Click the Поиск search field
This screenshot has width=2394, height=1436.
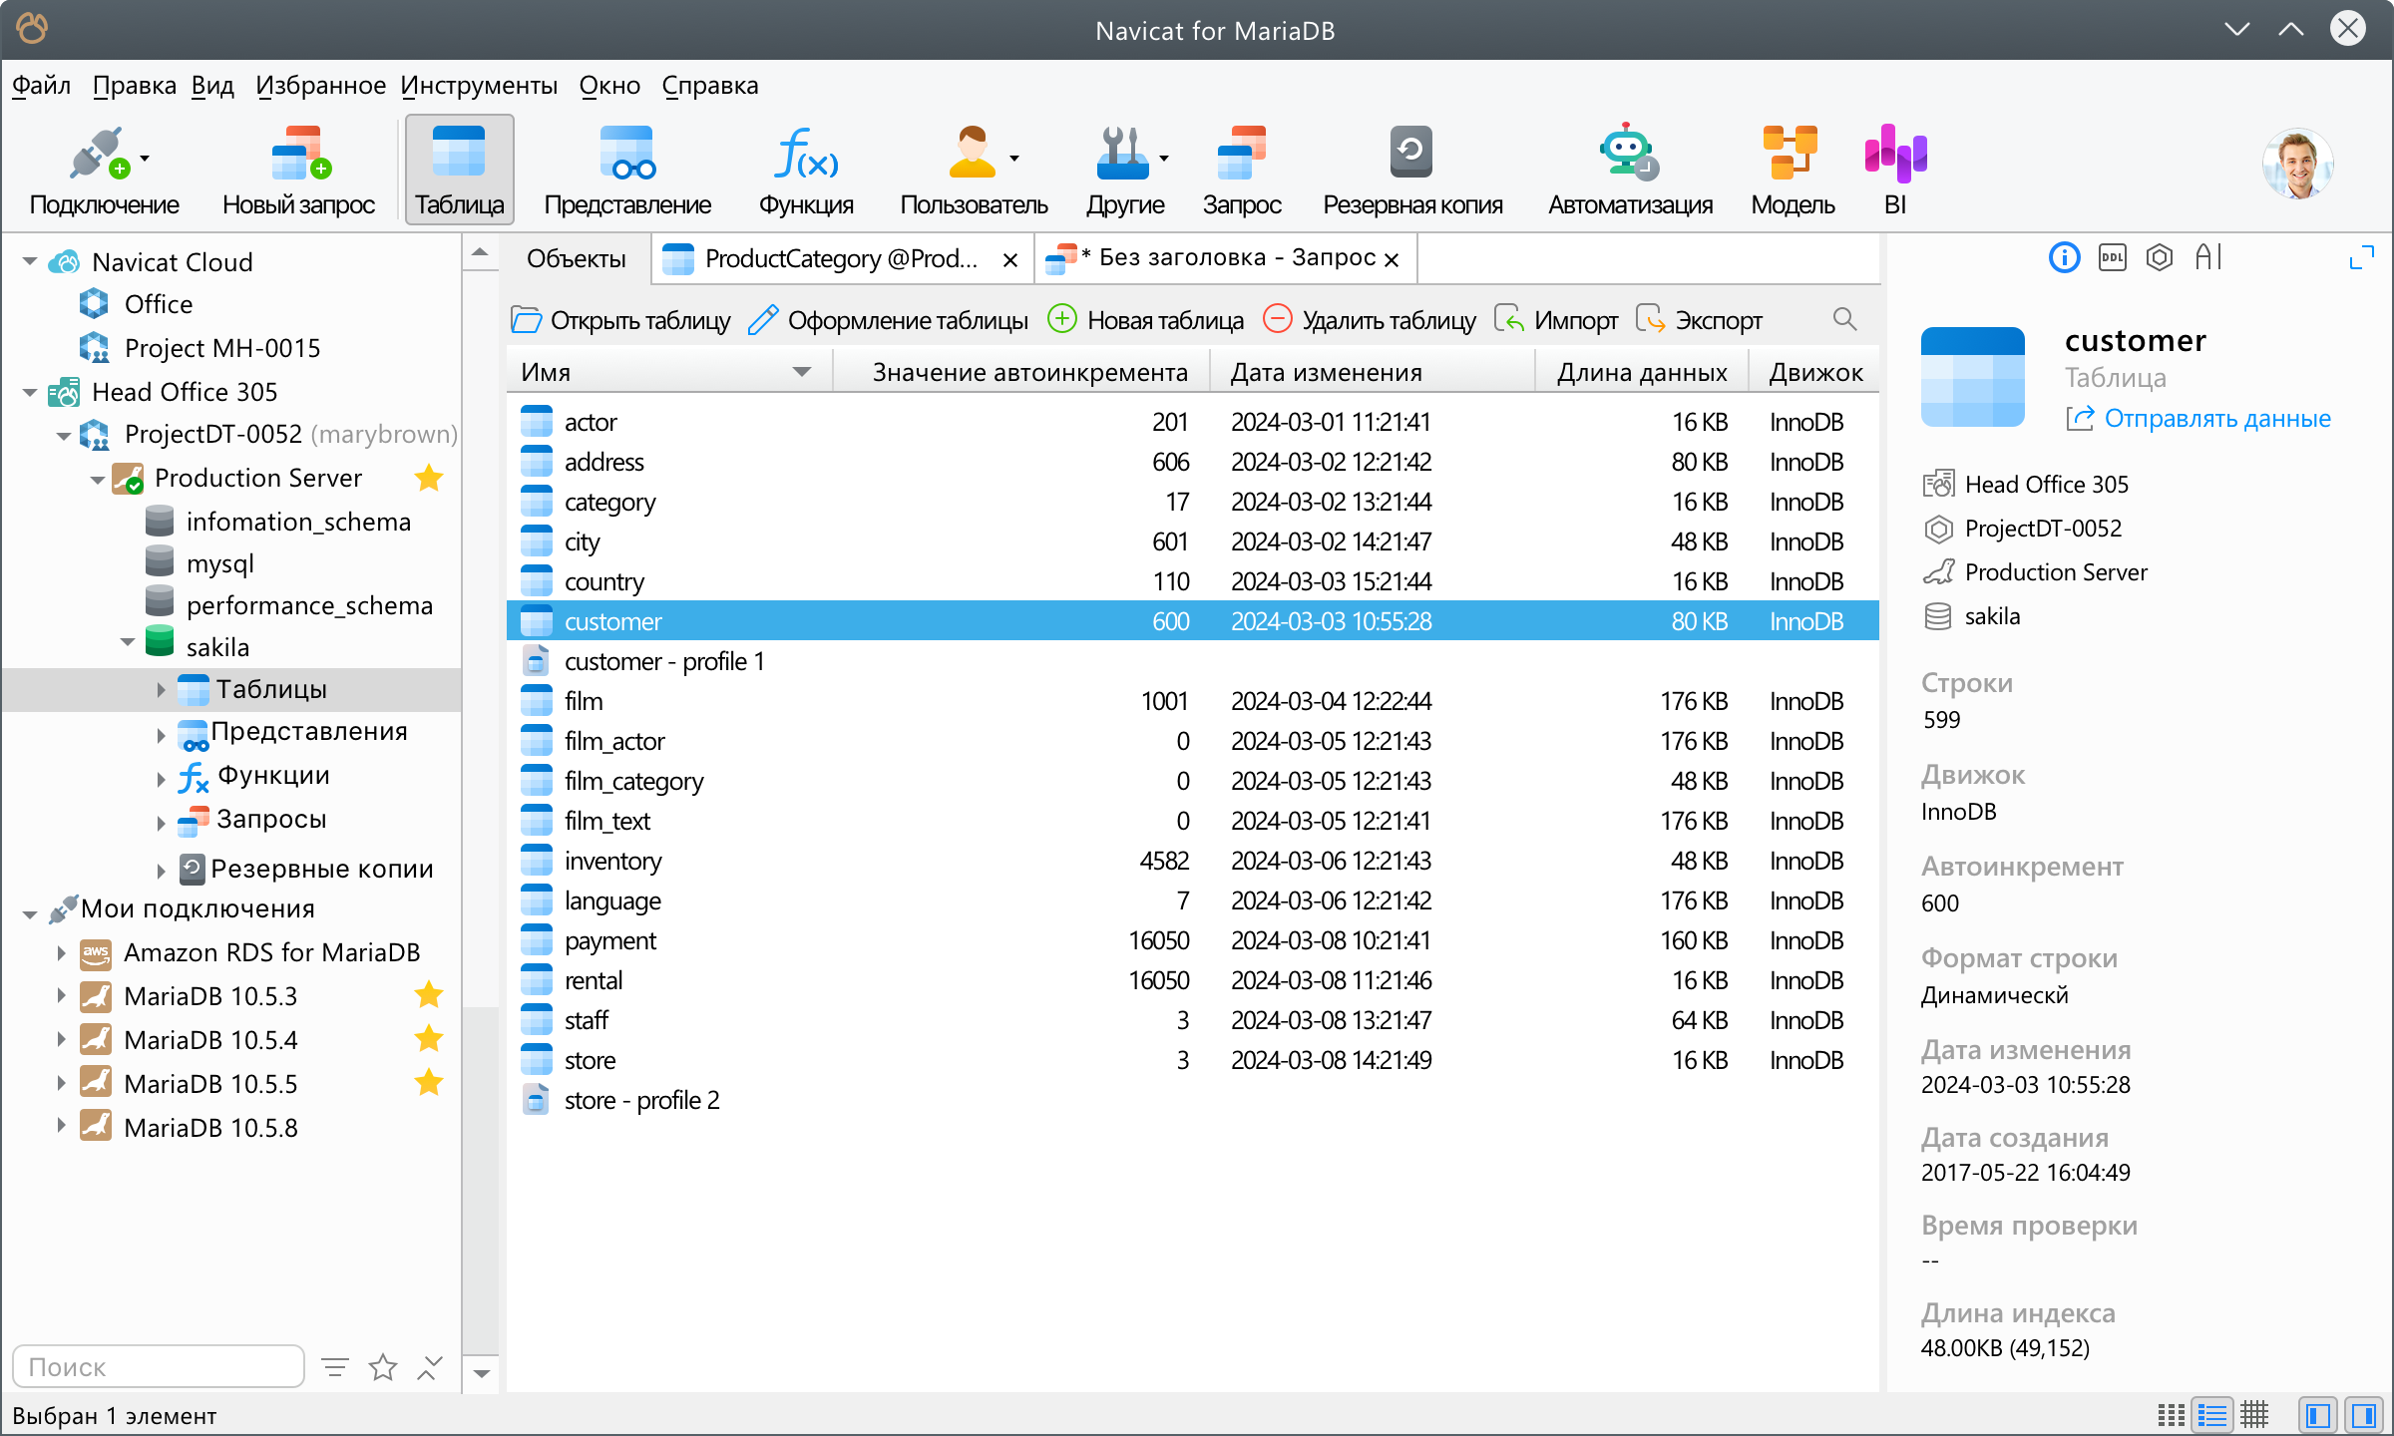coord(158,1366)
